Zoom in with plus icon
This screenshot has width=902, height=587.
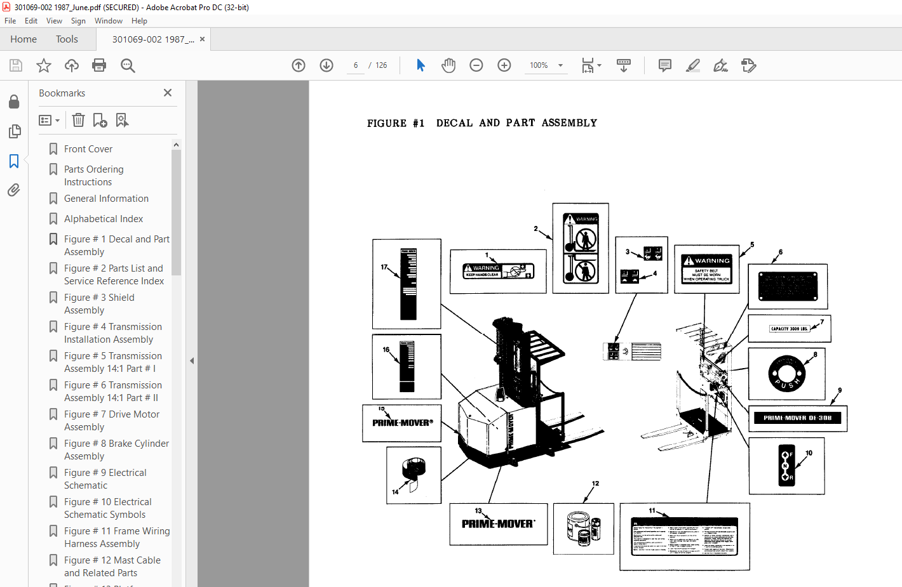pos(504,65)
